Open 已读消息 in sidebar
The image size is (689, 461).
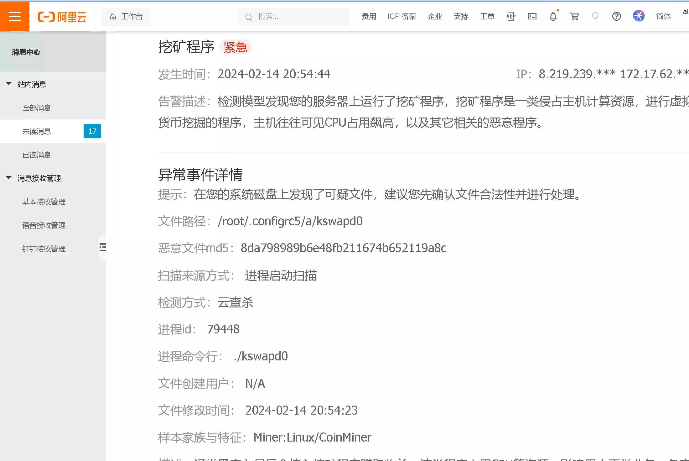[x=37, y=155]
